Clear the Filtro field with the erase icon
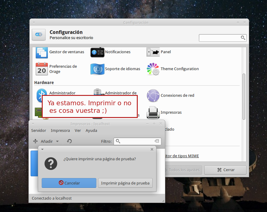Viewport: 267px width, 212px height. pyautogui.click(x=157, y=141)
